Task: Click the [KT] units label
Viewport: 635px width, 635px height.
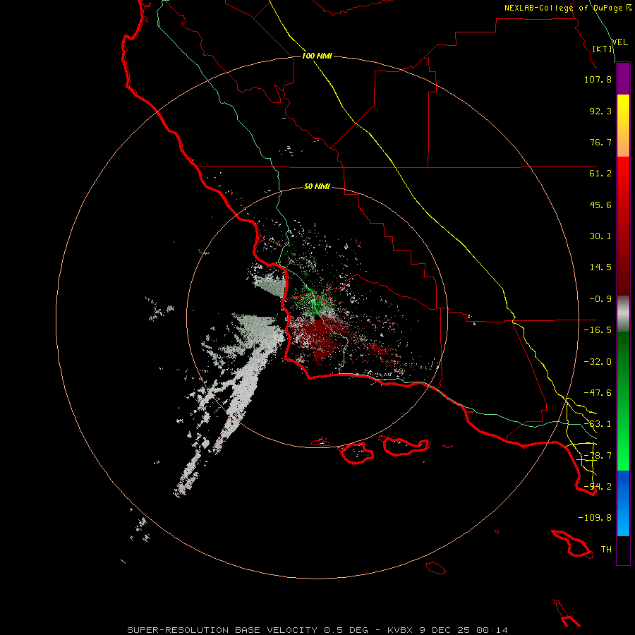Action: tap(603, 49)
